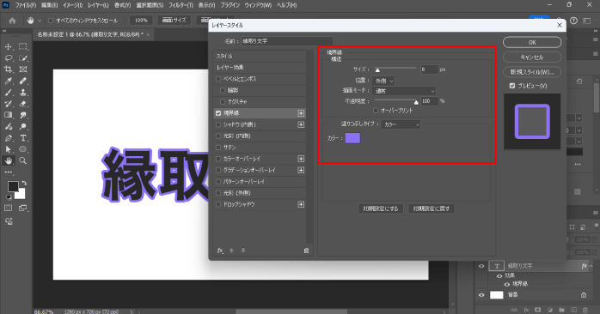Click the サイズ slider handle
This screenshot has height=314, width=600.
pos(377,70)
